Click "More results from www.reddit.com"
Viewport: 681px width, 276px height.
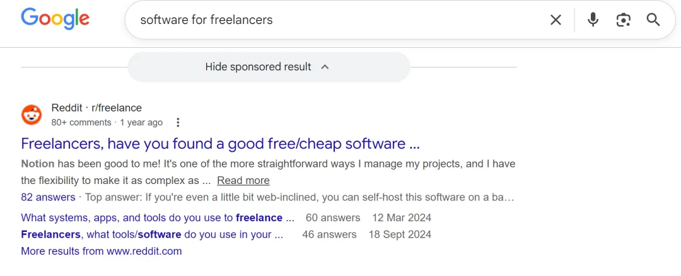pos(101,251)
